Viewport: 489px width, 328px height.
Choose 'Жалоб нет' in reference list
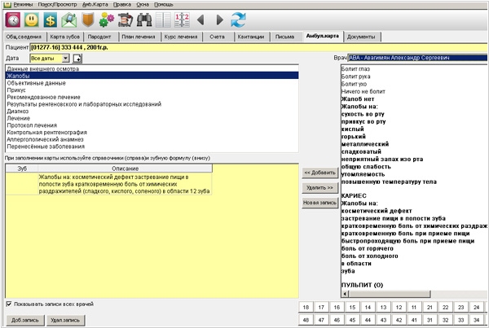click(x=358, y=98)
